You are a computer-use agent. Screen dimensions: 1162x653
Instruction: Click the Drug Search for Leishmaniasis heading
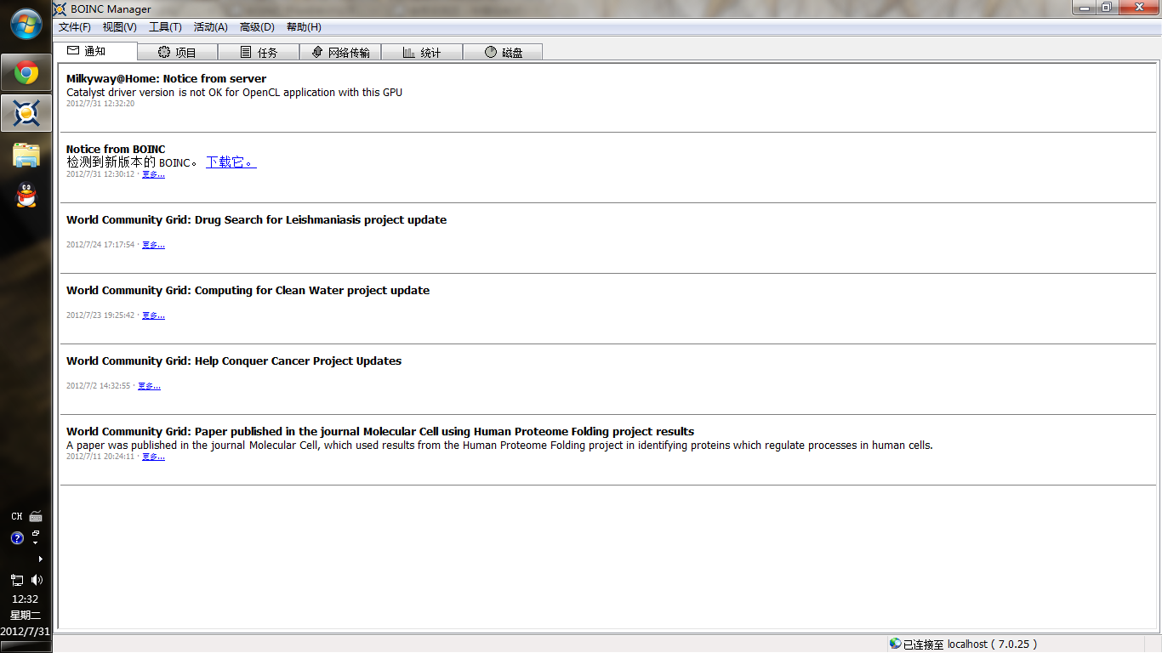pos(256,219)
